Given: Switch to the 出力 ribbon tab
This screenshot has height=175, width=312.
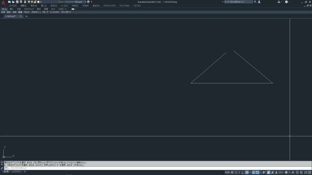Looking at the screenshot, I should click(x=53, y=9).
